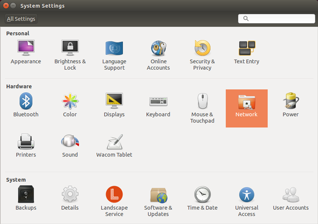
Task: Close the System Settings window
Action: (x=6, y=6)
